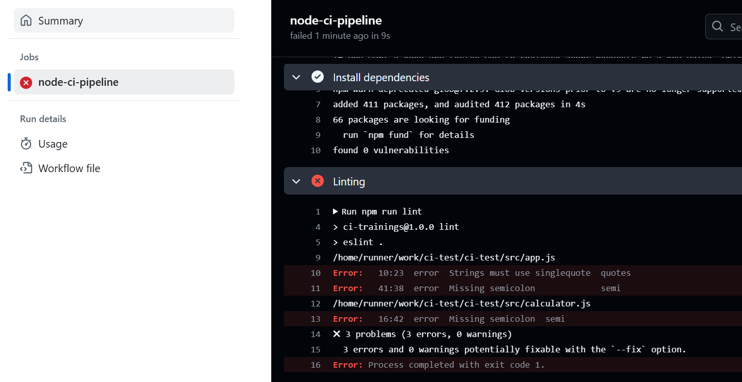
Task: Click the search logs field
Action: (x=724, y=27)
